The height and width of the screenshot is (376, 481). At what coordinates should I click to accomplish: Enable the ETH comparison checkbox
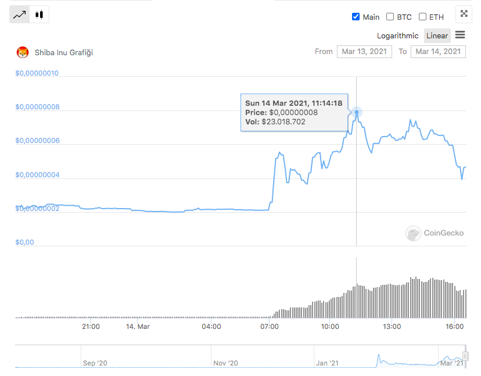click(422, 17)
